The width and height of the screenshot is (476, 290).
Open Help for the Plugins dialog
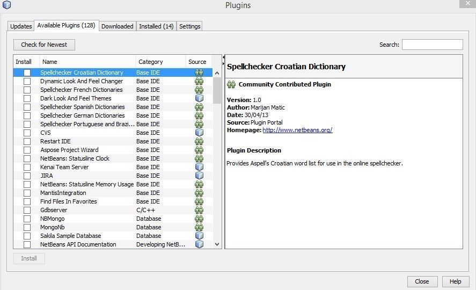pos(456,281)
